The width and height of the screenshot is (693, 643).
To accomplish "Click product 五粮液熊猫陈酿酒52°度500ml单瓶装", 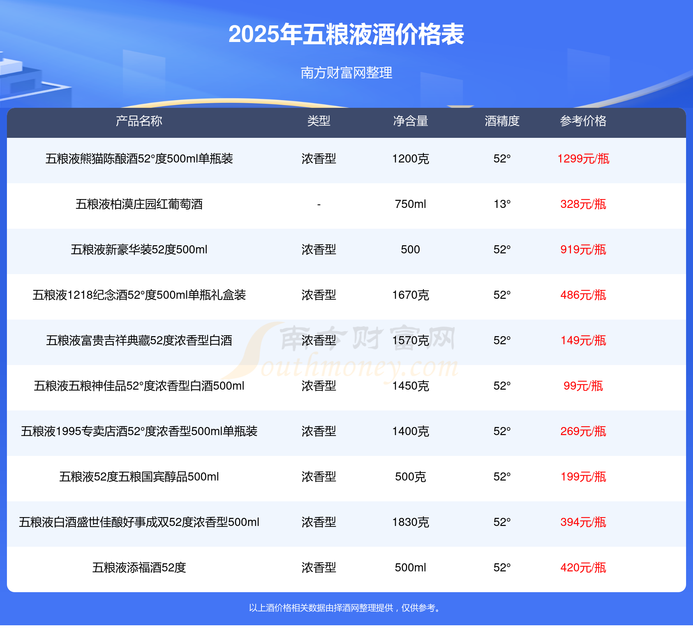I will (x=139, y=159).
